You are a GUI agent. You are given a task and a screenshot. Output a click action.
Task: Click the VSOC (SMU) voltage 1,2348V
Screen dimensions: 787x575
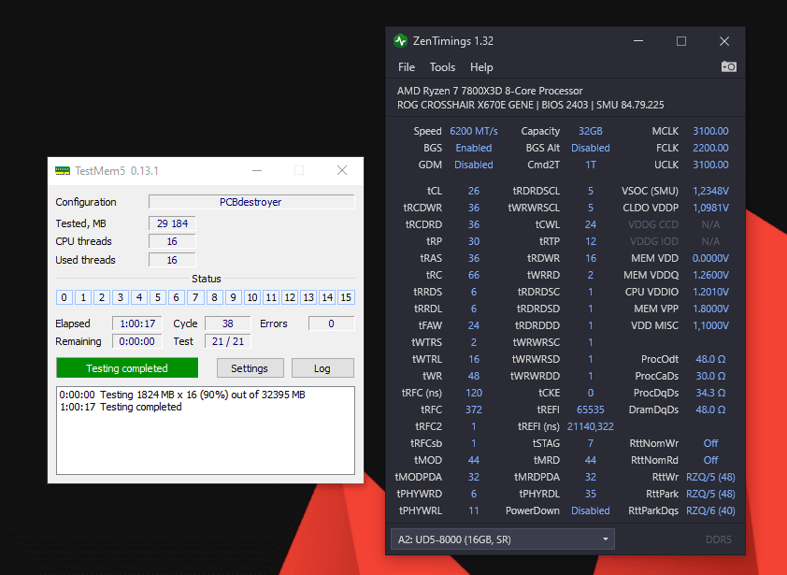710,191
